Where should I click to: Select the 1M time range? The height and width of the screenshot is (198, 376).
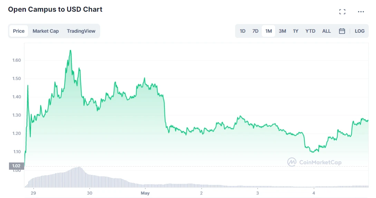[x=268, y=31]
